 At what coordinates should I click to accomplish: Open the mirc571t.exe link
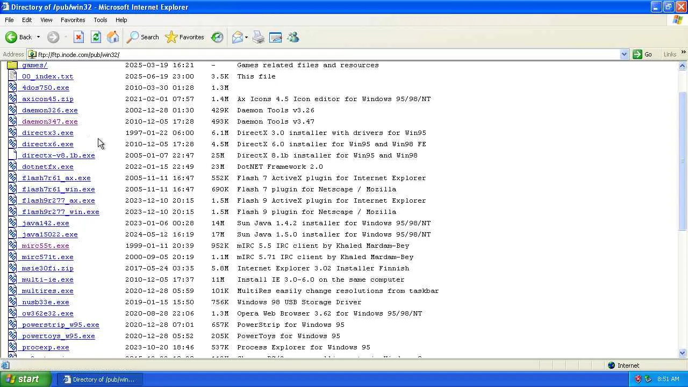(x=47, y=257)
